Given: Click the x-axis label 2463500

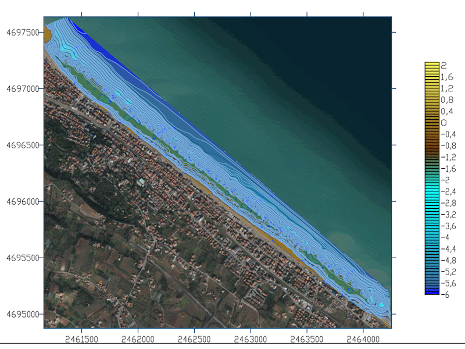Looking at the screenshot, I should [307, 339].
